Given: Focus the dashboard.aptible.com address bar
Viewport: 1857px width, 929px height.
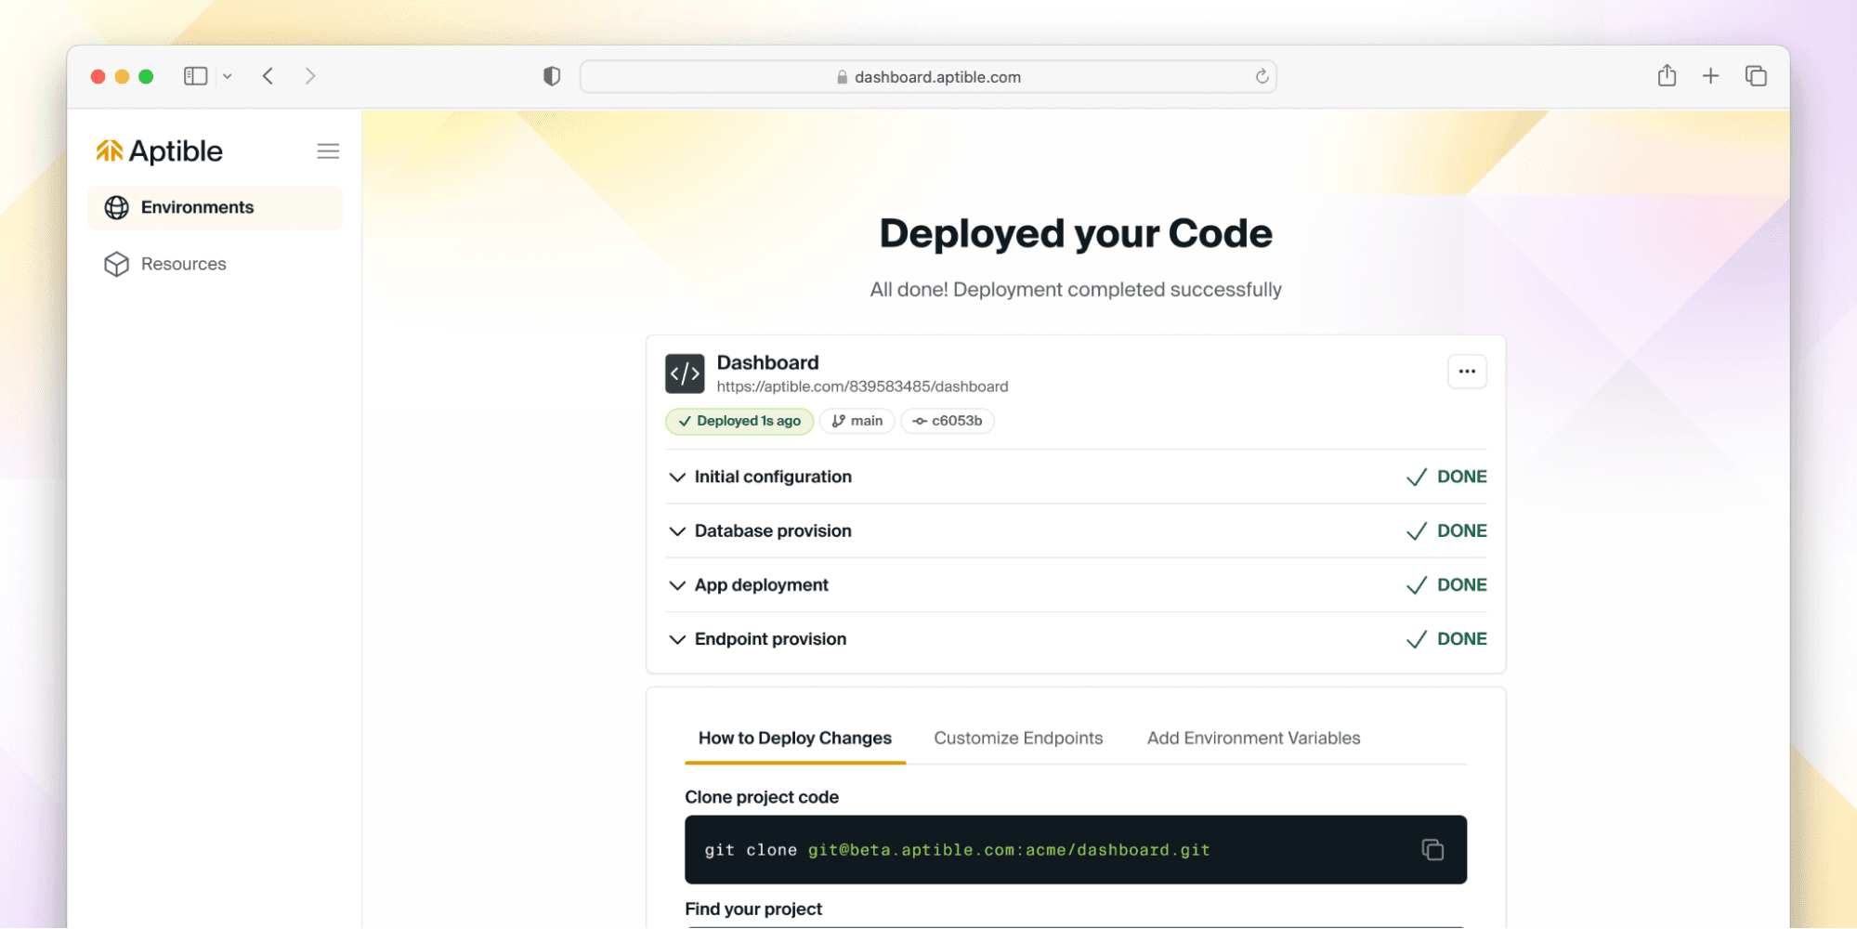Looking at the screenshot, I should click(928, 77).
